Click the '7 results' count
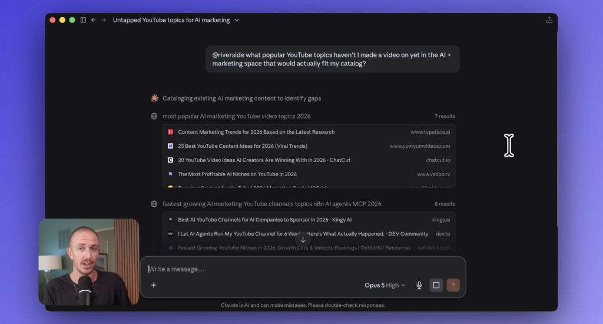Viewport: 603px width, 324px height. (x=445, y=116)
